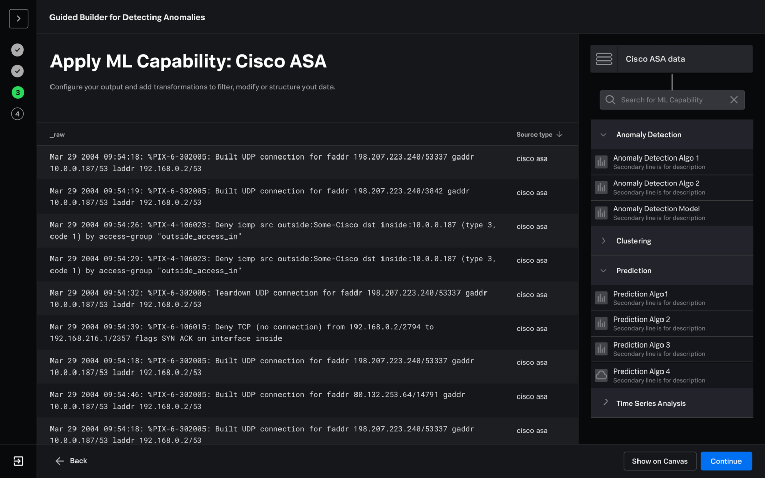Viewport: 765px width, 478px height.
Task: Select Anomaly Detection Algo 1
Action: pos(672,162)
